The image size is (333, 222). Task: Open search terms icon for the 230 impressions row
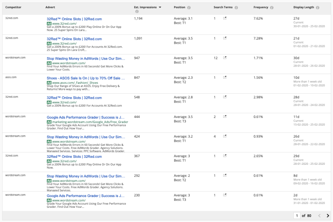click(x=225, y=195)
